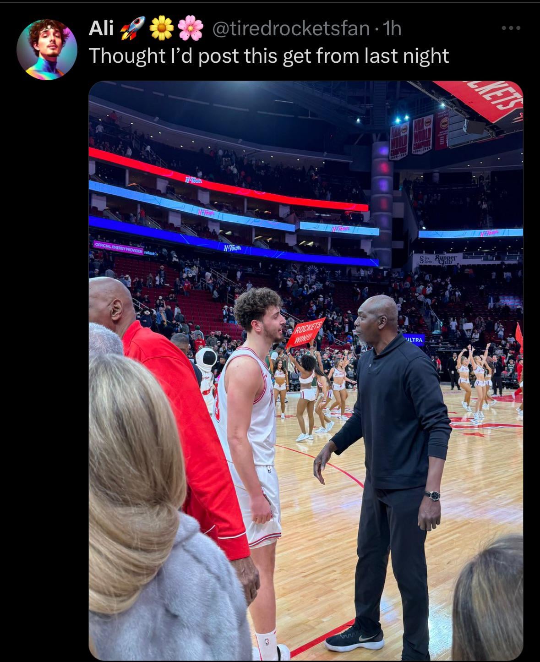The height and width of the screenshot is (662, 540).
Task: Click the pink blossom emoji in display name
Action: point(191,28)
